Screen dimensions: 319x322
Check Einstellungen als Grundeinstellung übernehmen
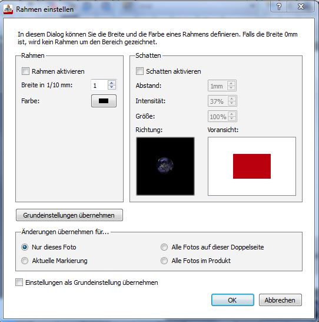(19, 282)
